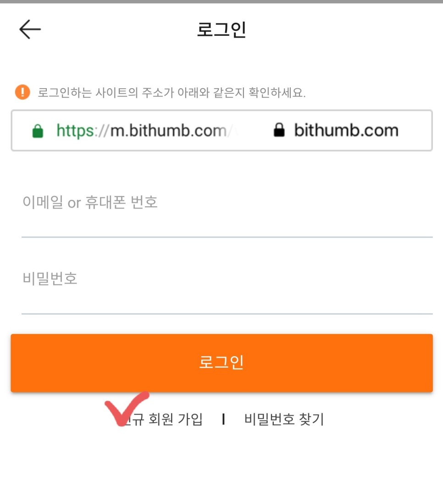The height and width of the screenshot is (482, 443).
Task: Click the gray bar at screen top
Action: tap(221, 1)
